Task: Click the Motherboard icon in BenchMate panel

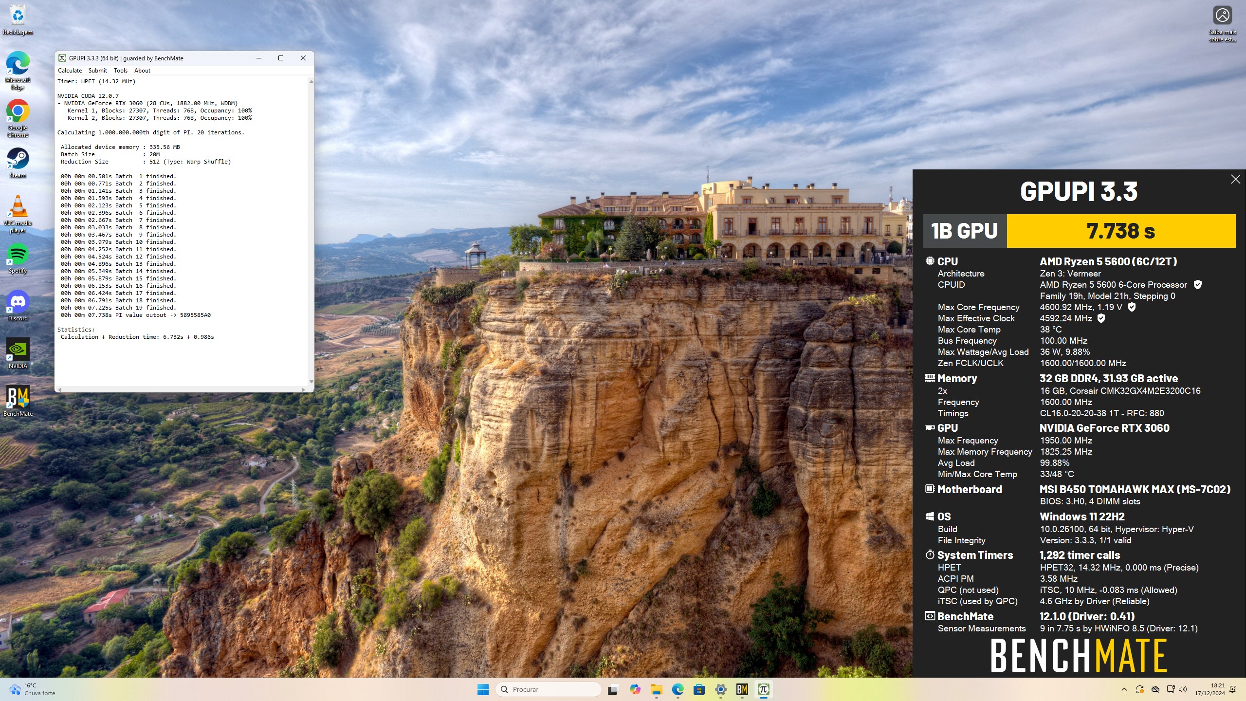Action: [930, 489]
